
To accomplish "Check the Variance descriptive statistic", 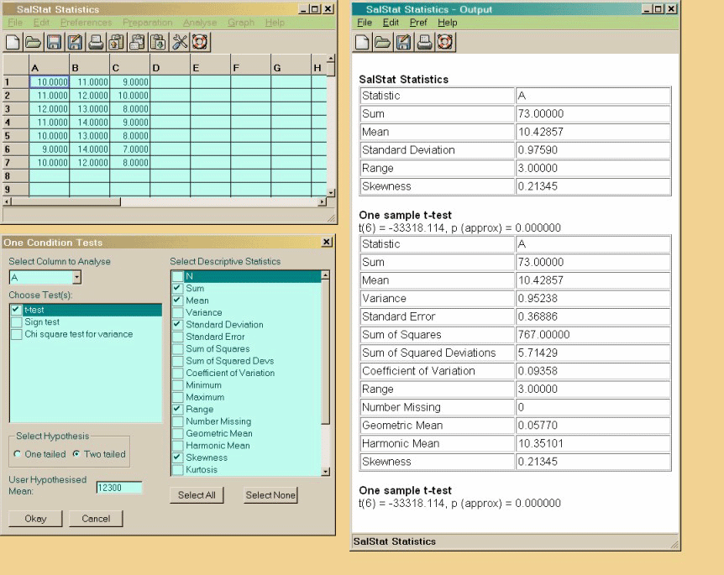I will (x=177, y=312).
